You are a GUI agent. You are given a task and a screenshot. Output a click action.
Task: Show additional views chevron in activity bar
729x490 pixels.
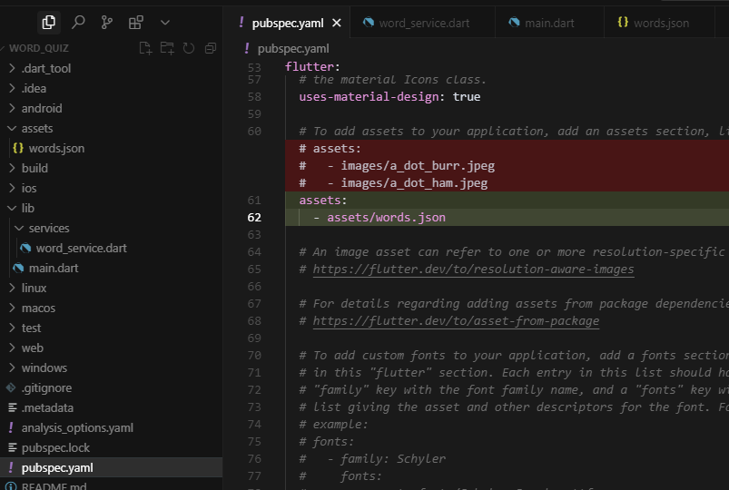point(165,23)
